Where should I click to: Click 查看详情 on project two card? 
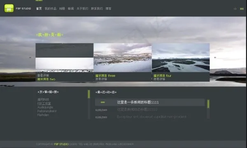pyautogui.click(x=43, y=76)
